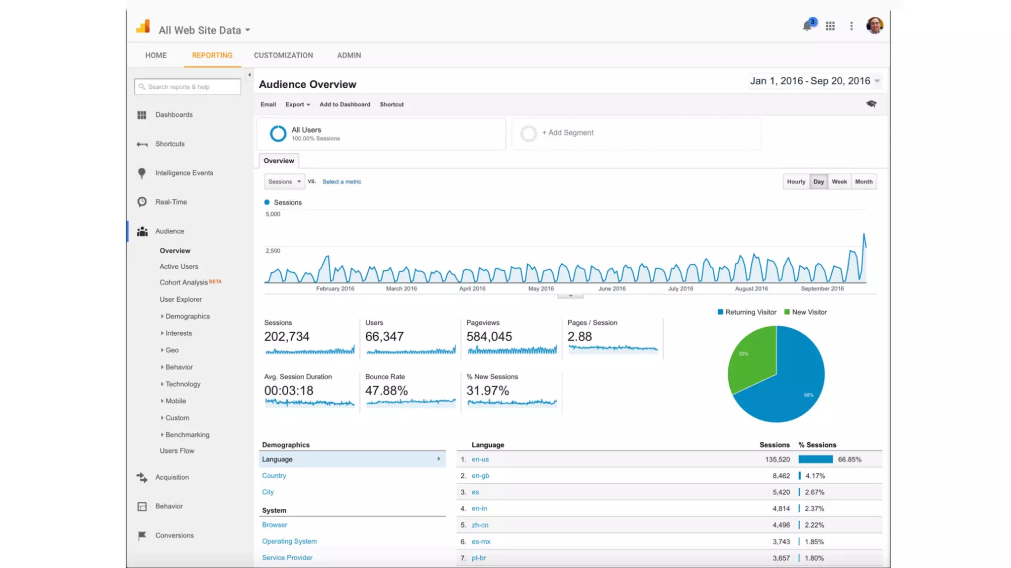The width and height of the screenshot is (1011, 568).
Task: Click the Select a metric link
Action: (x=342, y=181)
